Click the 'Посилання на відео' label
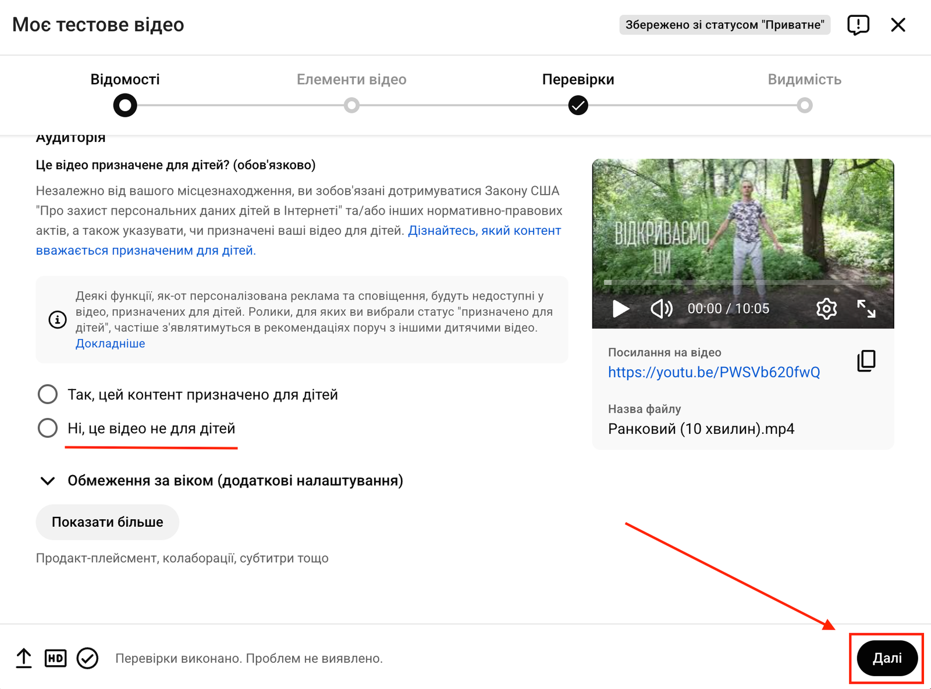 click(665, 352)
